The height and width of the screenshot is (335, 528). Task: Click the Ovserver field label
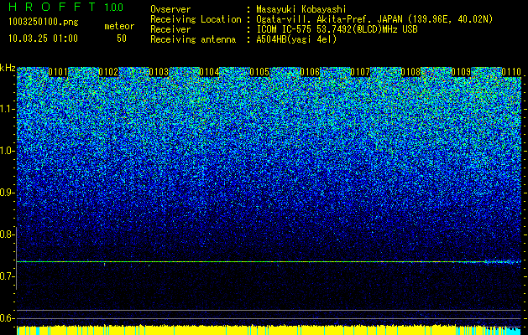tap(170, 9)
